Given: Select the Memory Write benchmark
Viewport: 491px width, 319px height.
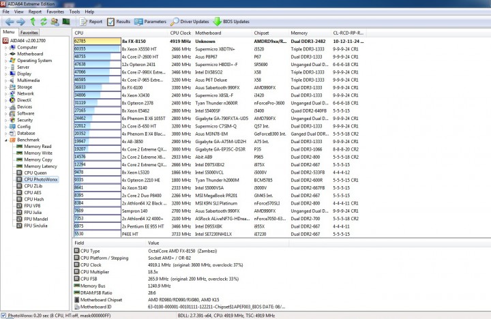Looking at the screenshot, I should 38,153.
